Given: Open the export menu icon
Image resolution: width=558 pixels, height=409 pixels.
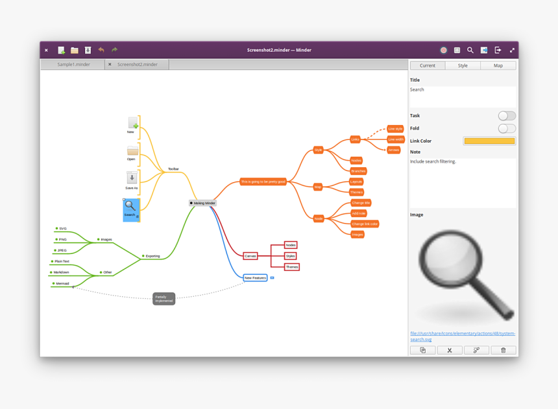Looking at the screenshot, I should (498, 50).
